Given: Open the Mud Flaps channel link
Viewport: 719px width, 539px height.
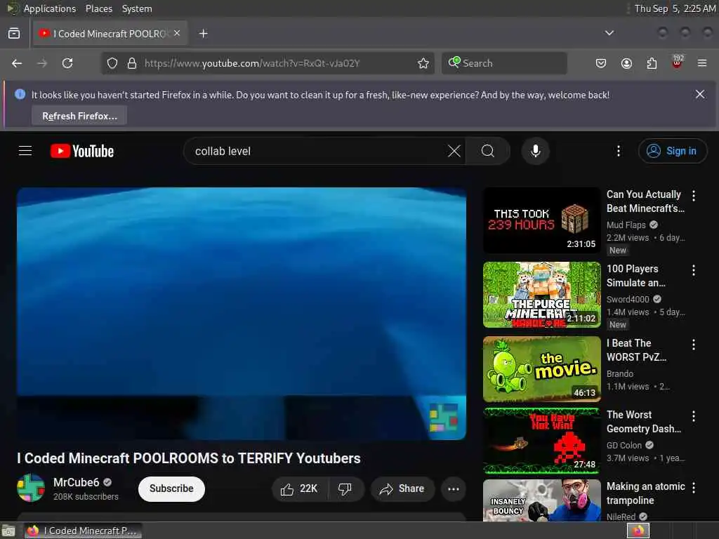Looking at the screenshot, I should [x=626, y=225].
